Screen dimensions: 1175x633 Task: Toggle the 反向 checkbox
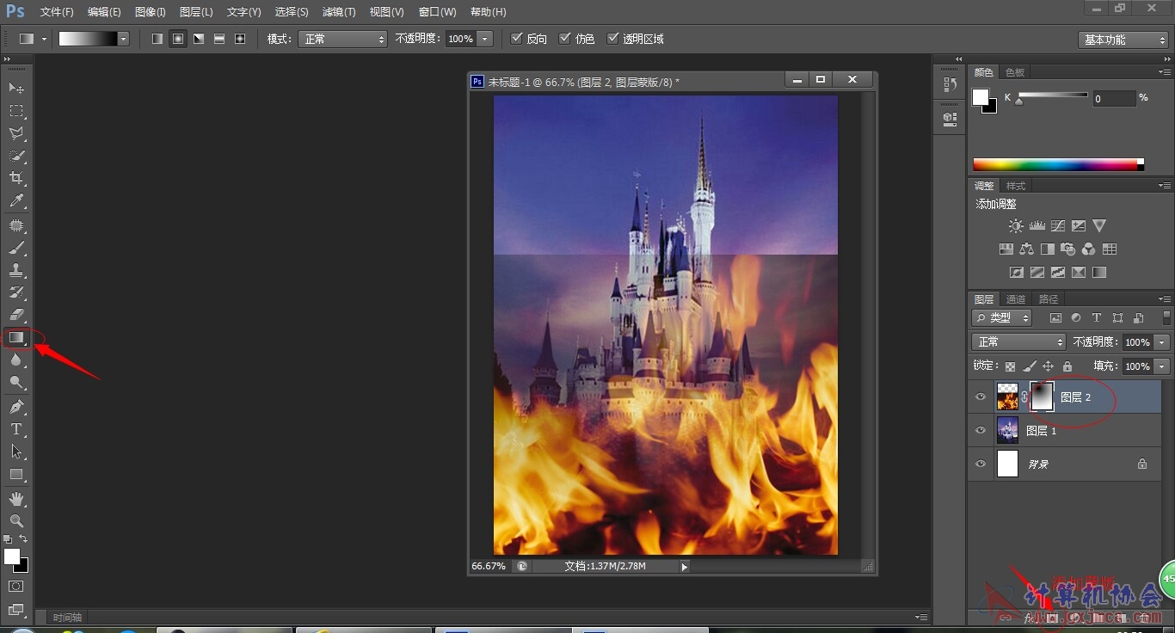click(516, 39)
